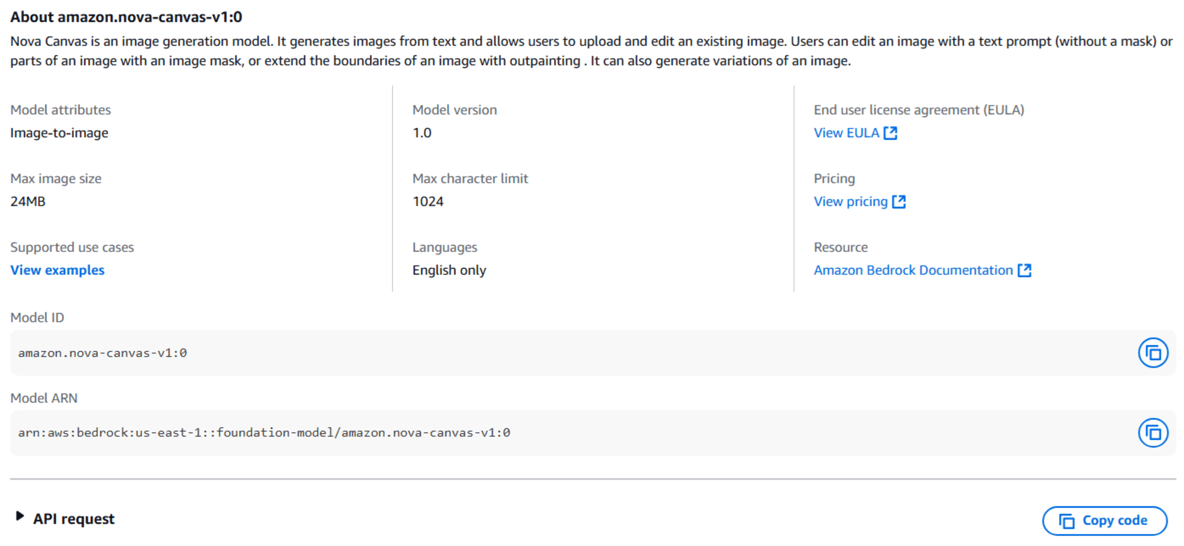Click the 24MB max image size value

(x=28, y=202)
